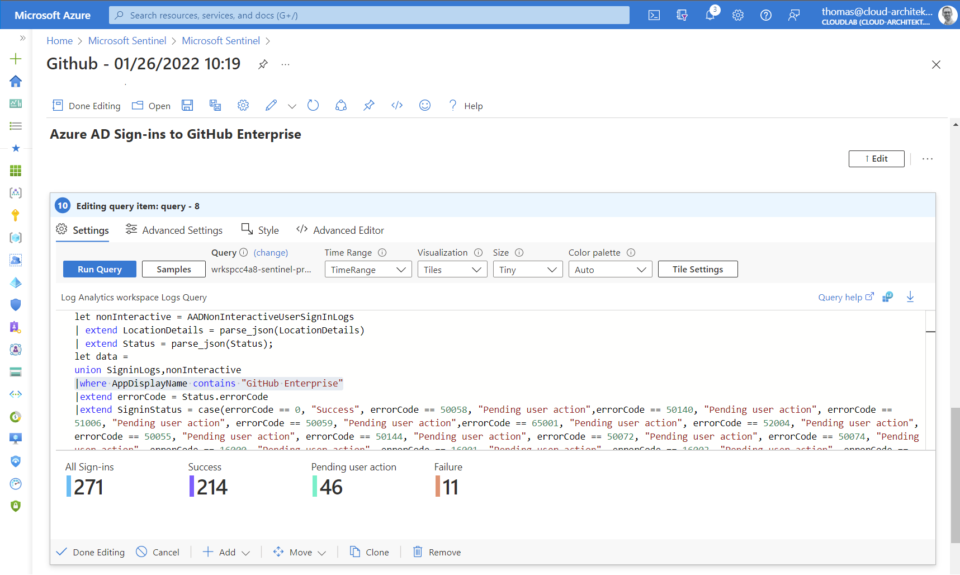Open Advanced Editor code icon in toolbar
960x575 pixels.
coord(397,105)
